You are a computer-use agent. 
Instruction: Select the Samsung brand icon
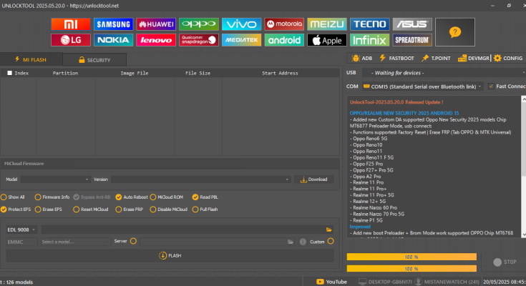tap(113, 24)
